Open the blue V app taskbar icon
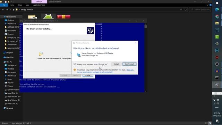 click(x=217, y=30)
